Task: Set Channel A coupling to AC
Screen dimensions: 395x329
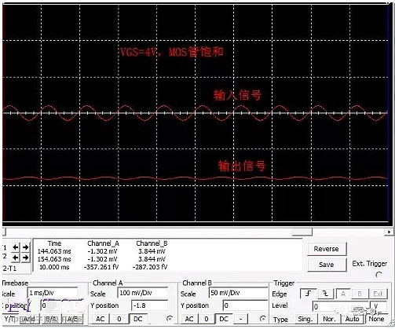Action: (100, 319)
